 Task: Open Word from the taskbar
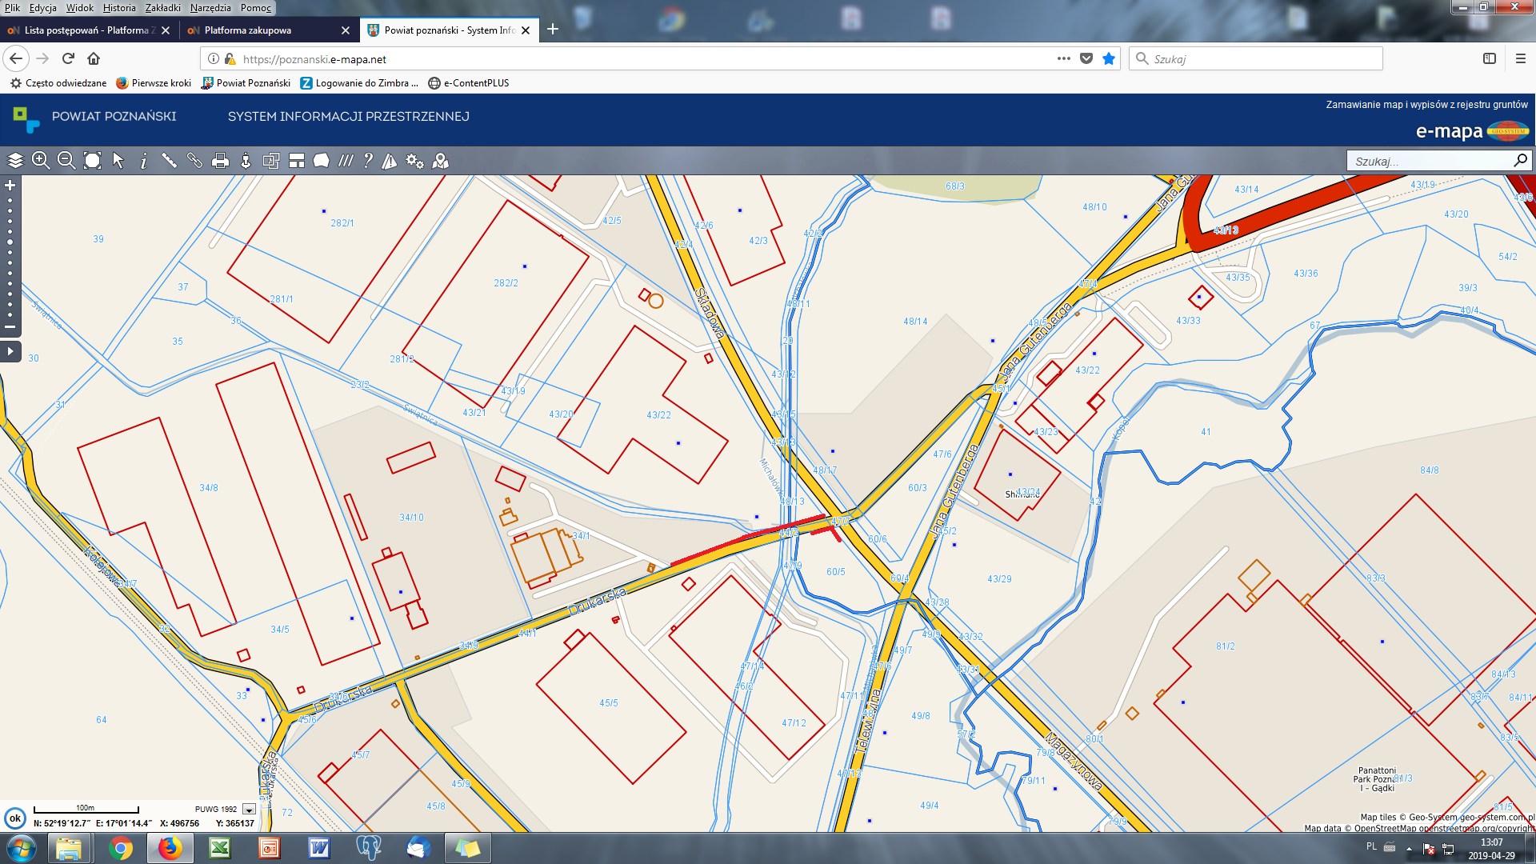coord(319,848)
